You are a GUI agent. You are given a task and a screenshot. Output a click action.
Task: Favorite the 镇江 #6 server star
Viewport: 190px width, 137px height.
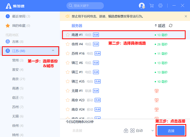pos(68,63)
